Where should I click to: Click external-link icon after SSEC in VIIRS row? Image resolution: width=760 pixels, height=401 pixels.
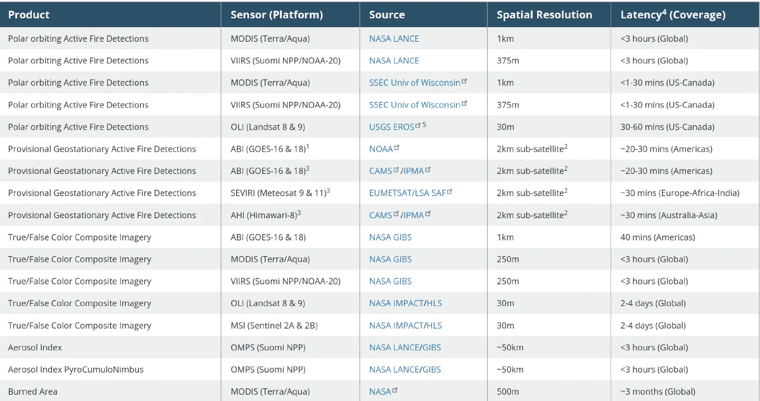[464, 103]
